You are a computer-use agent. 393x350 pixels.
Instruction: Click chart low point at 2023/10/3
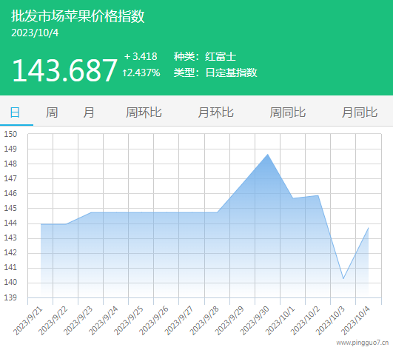(343, 278)
